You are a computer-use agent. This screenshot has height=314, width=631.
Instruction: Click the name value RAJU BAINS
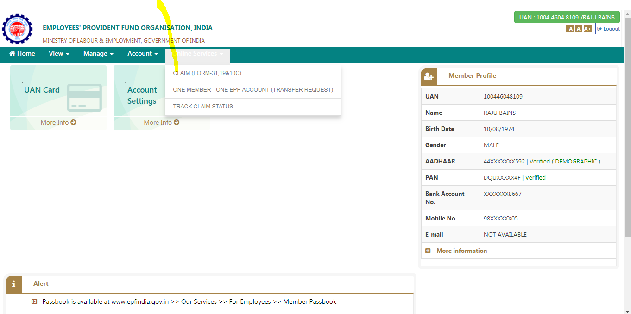pyautogui.click(x=500, y=113)
